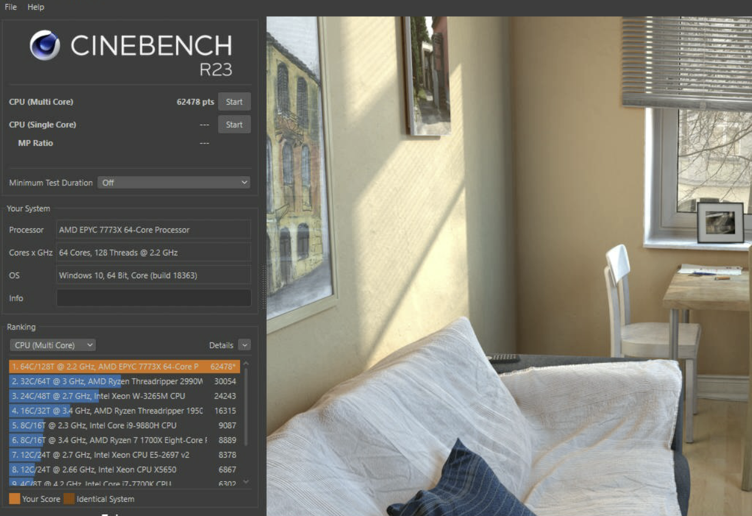Click the Info text field
752x516 pixels.
click(x=154, y=298)
